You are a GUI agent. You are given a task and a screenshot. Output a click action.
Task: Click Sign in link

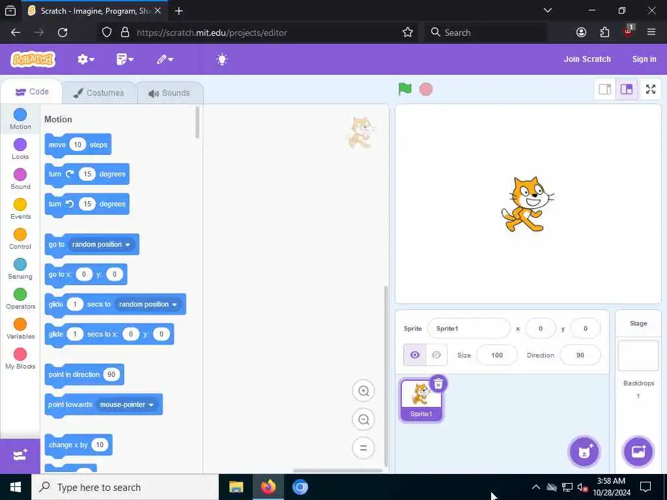coord(644,59)
